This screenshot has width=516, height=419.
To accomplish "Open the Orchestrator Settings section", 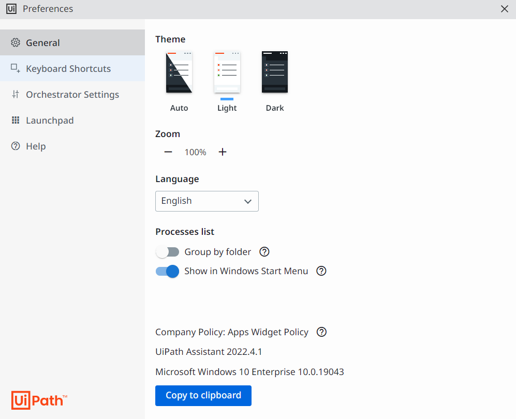I will coord(72,94).
